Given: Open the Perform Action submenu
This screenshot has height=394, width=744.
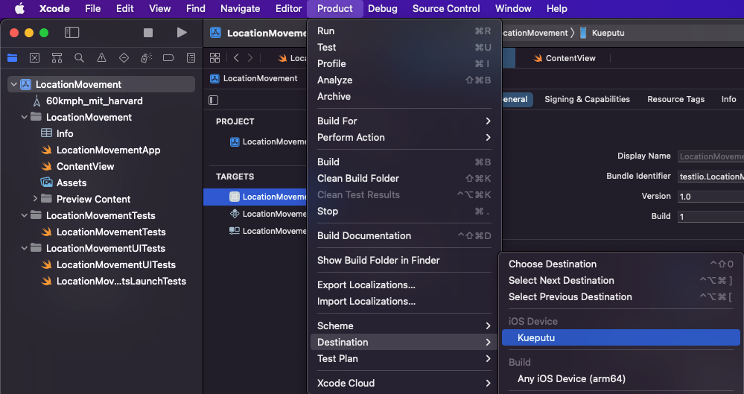Looking at the screenshot, I should tap(404, 137).
